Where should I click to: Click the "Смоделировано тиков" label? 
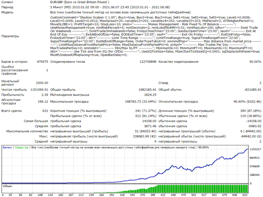pyautogui.click(x=67, y=62)
